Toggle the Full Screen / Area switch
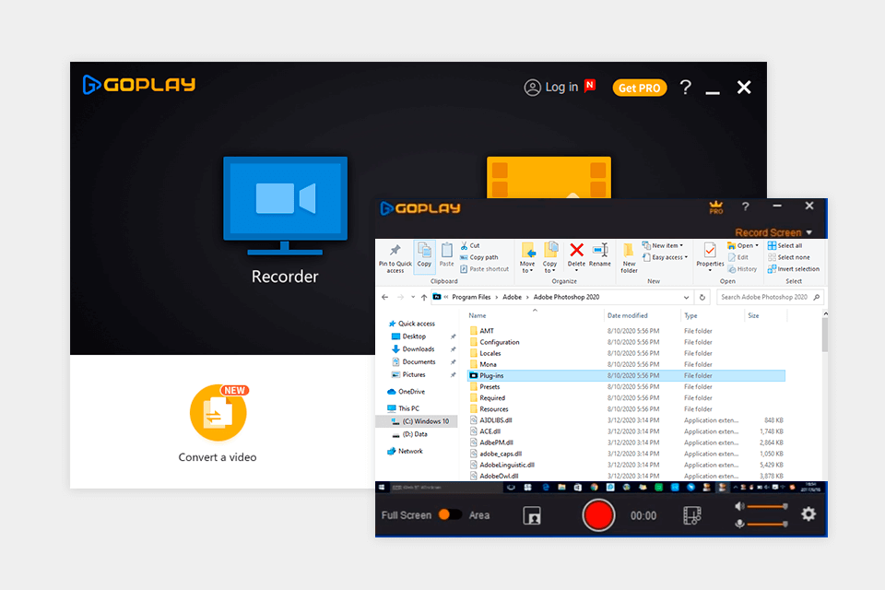This screenshot has height=590, width=885. 450,514
